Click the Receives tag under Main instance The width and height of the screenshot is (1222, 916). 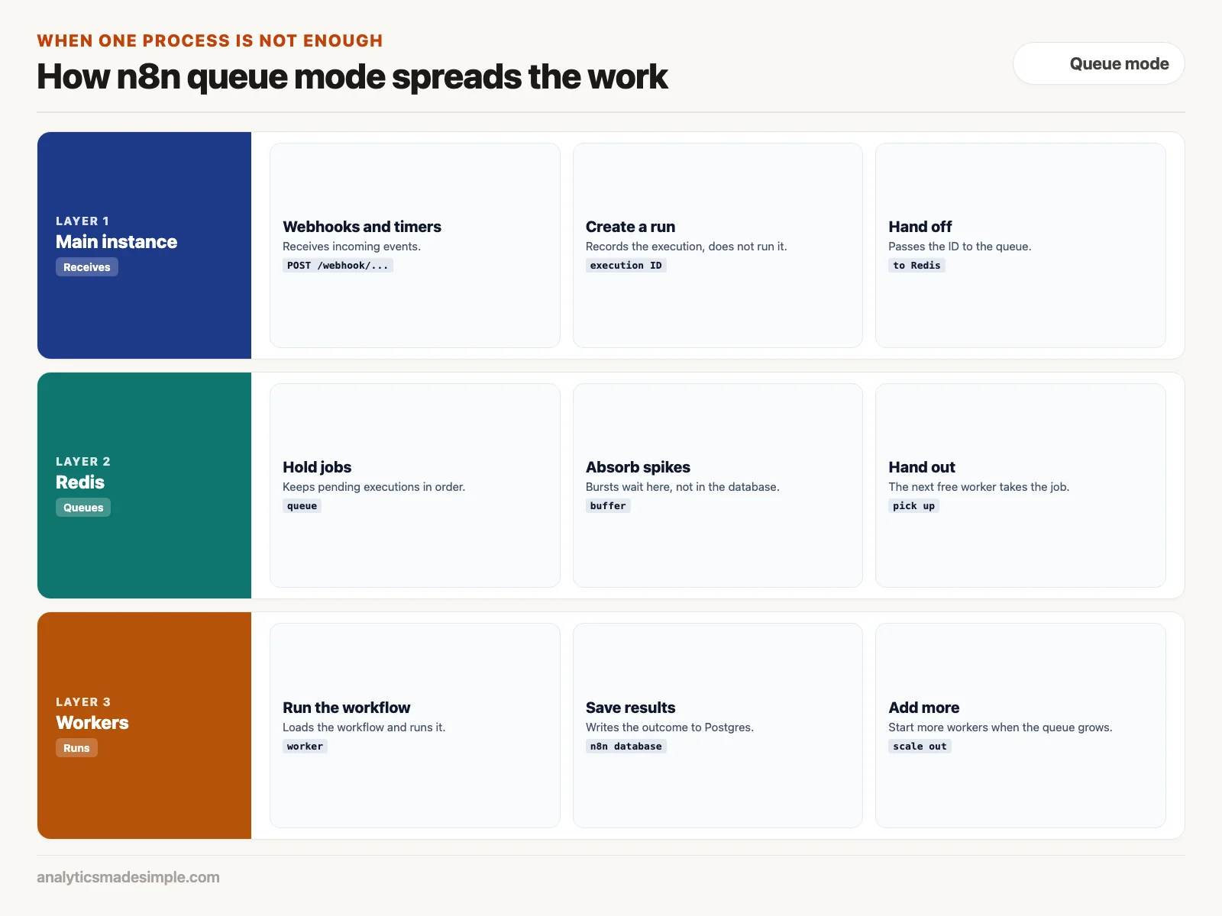coord(87,267)
